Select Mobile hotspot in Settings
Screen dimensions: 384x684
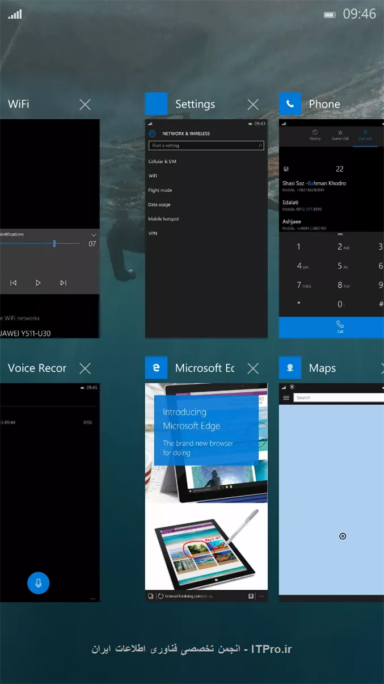pos(163,219)
